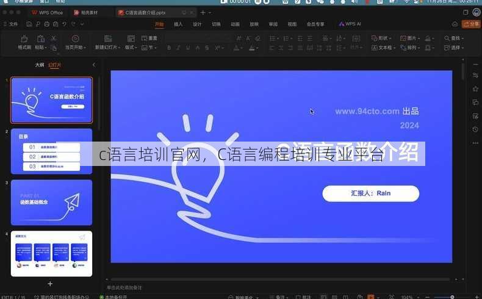Open the 新建幻灯片 (New Slide) dropdown
Viewport: 482px width, 299px height.
[107, 42]
